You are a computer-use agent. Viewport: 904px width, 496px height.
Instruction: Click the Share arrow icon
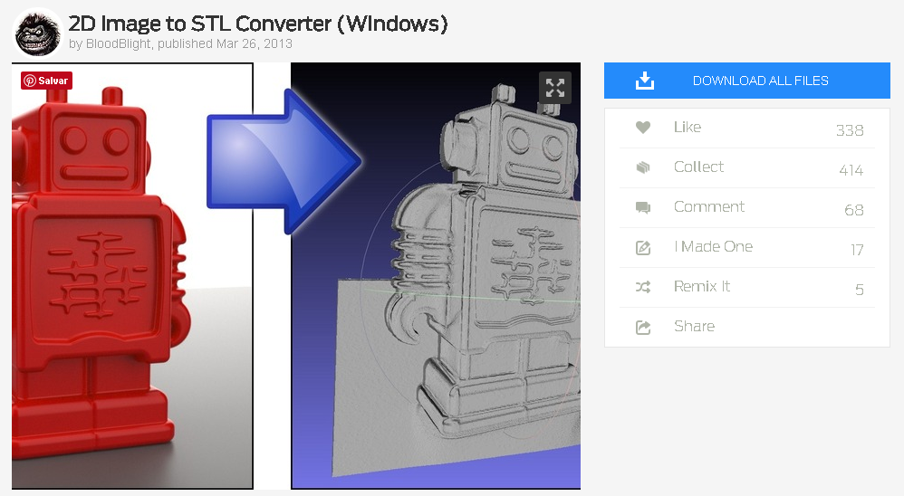pos(643,328)
